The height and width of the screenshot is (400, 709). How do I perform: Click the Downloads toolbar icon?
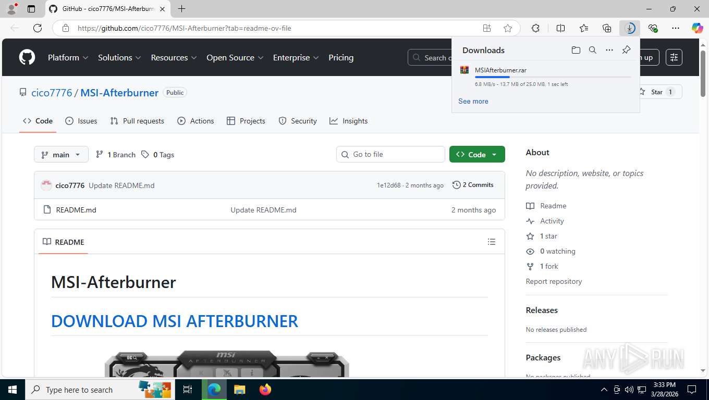coord(630,28)
